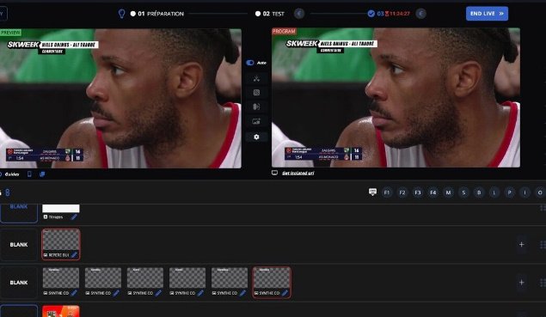Screen dimensions: 546x317
Task: Click the round arrow button after 02 Test
Action: [x=299, y=14]
